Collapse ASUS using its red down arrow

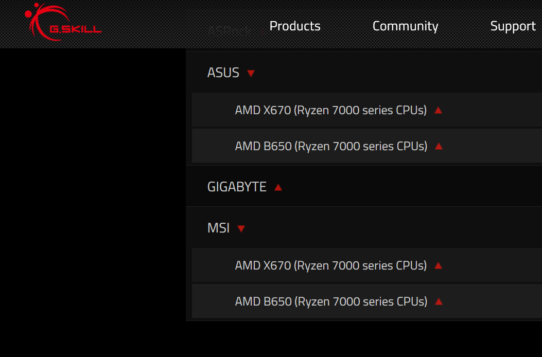(x=251, y=74)
